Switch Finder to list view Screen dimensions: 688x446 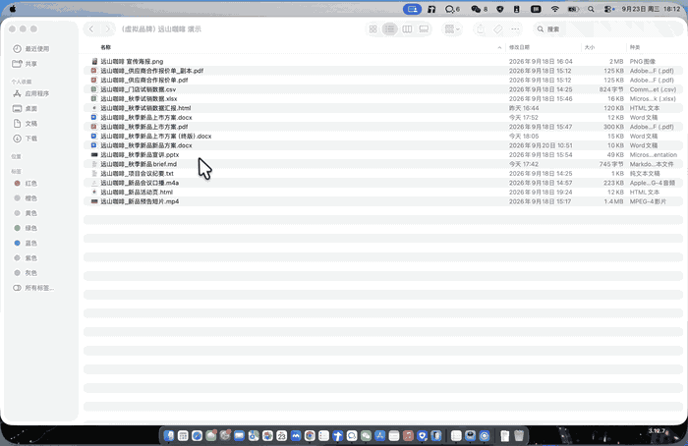[389, 28]
